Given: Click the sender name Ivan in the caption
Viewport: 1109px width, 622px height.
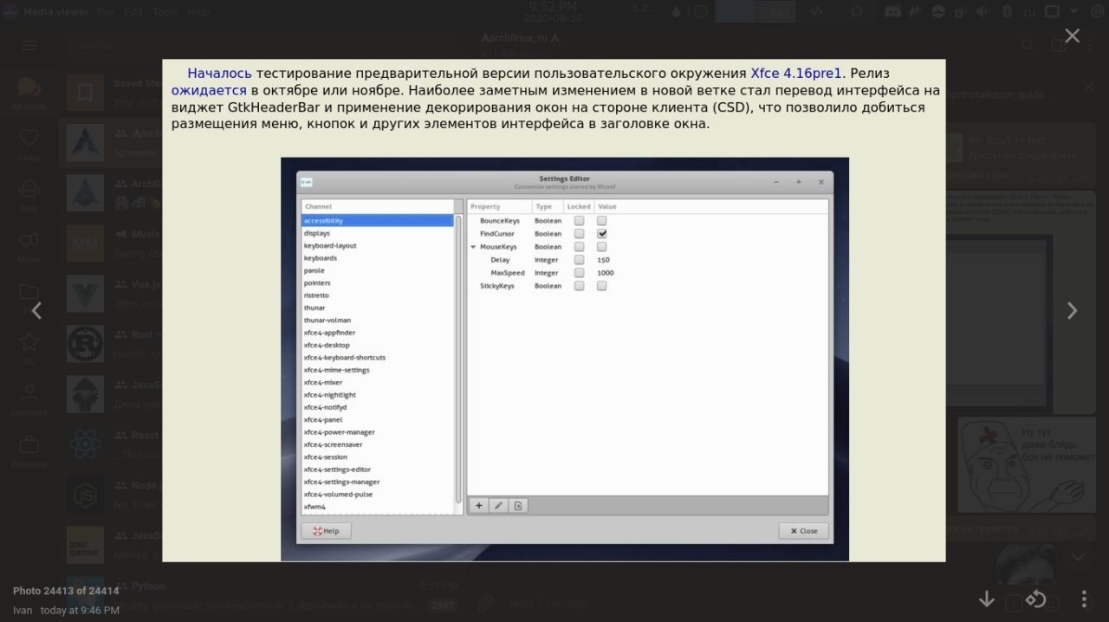Looking at the screenshot, I should click(23, 610).
